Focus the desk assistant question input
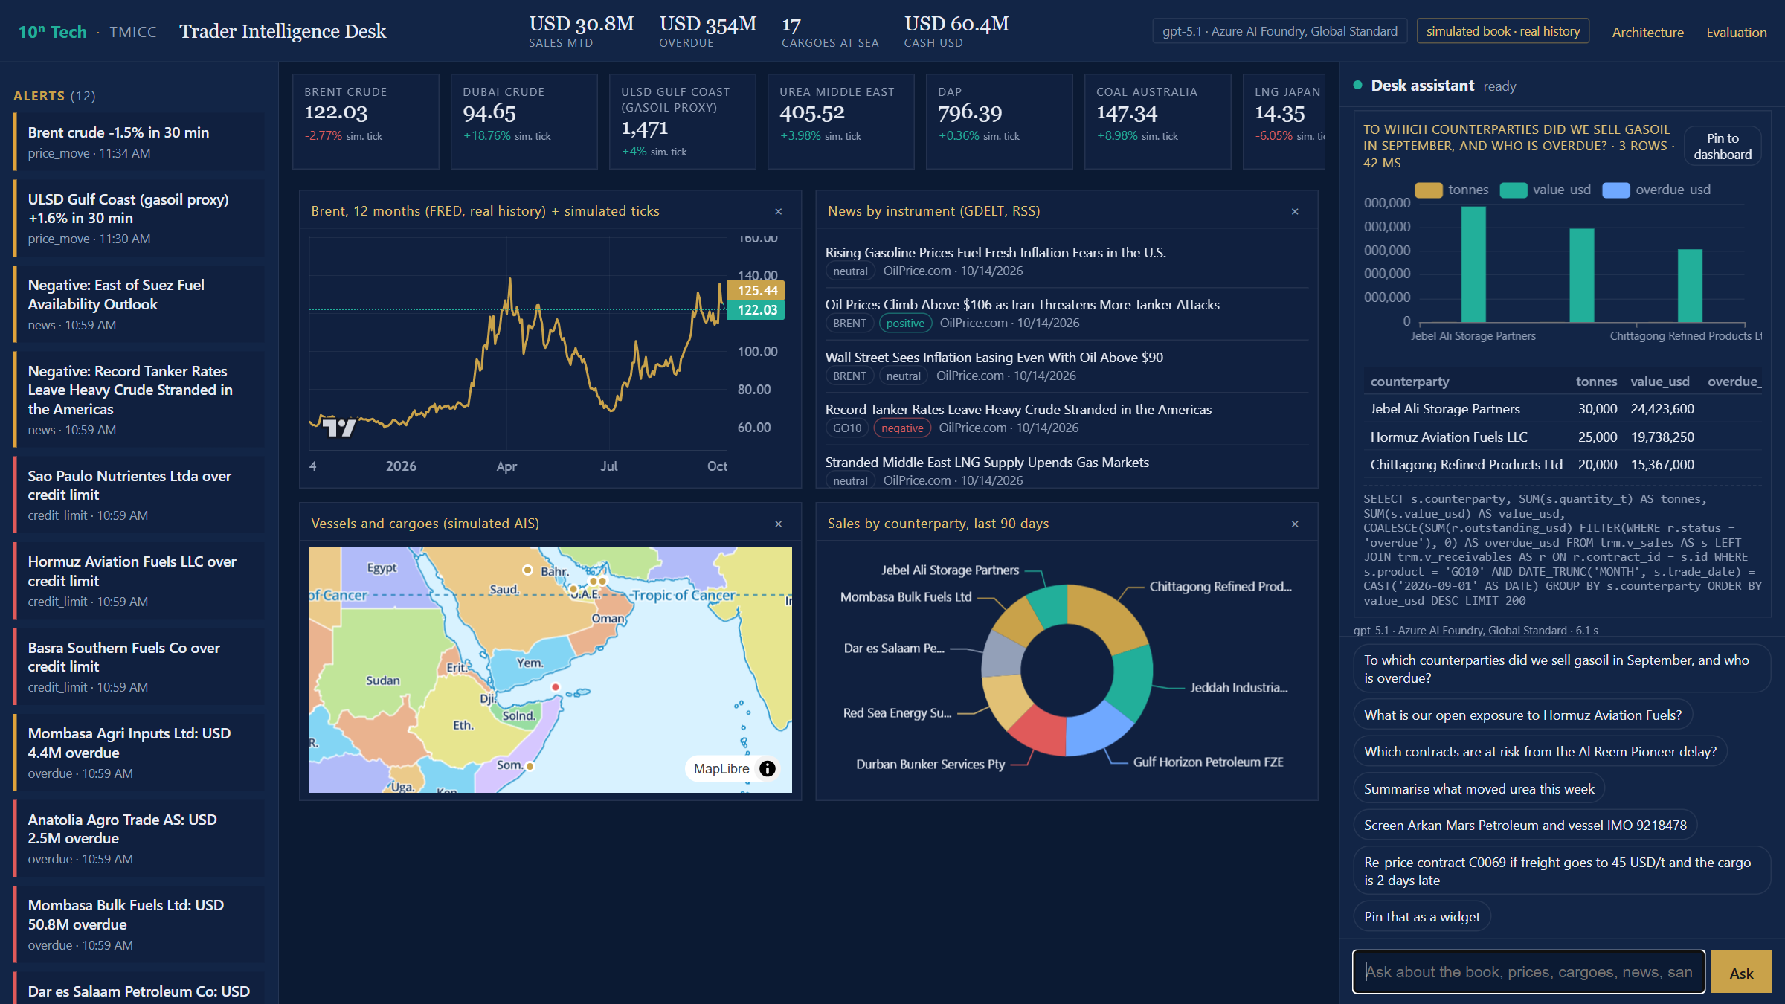 [1528, 972]
